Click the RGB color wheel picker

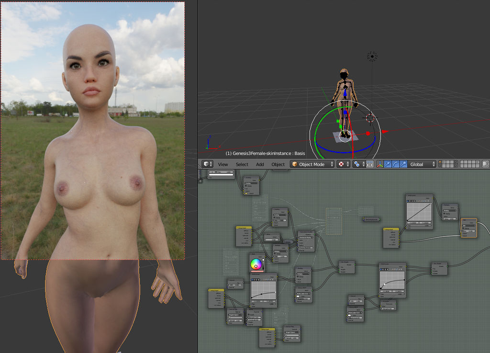256,264
